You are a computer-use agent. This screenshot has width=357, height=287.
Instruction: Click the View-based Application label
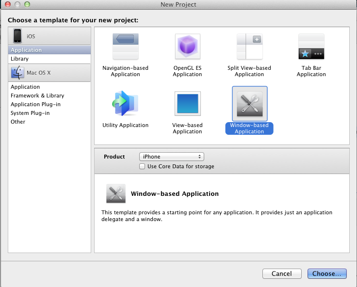coord(187,128)
